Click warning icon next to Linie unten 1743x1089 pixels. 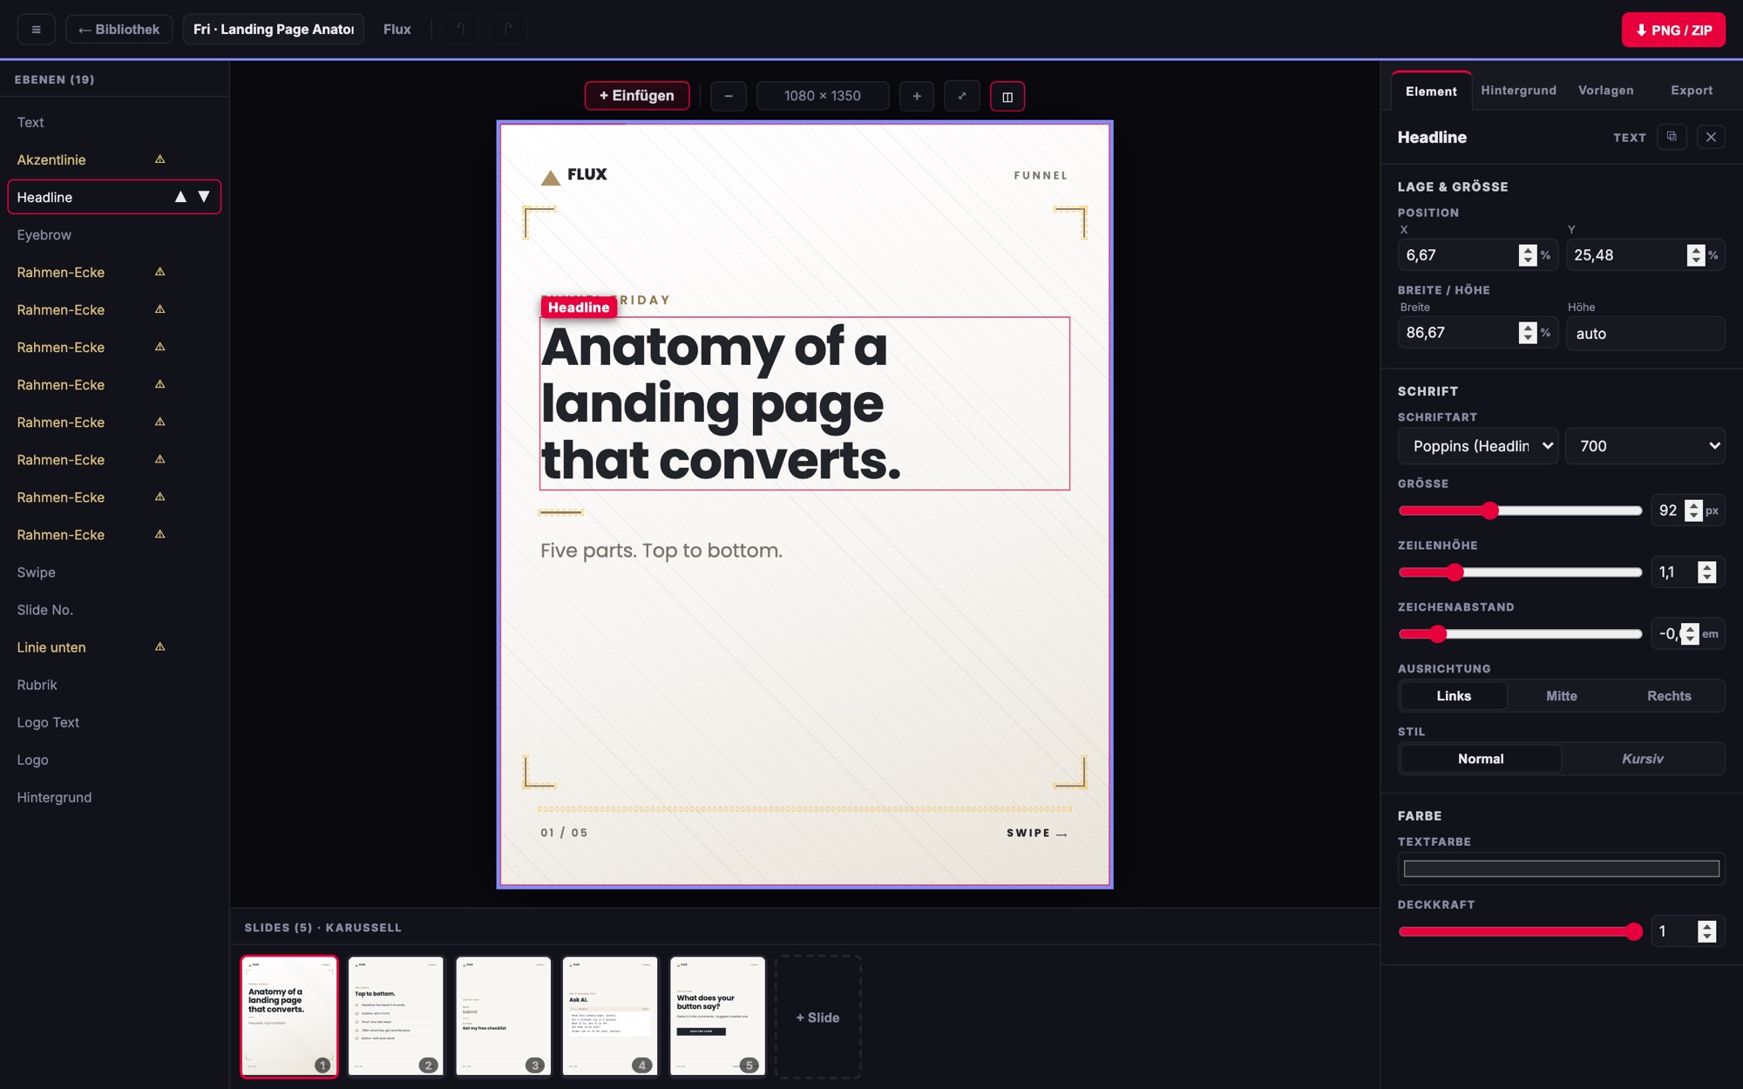(x=159, y=646)
